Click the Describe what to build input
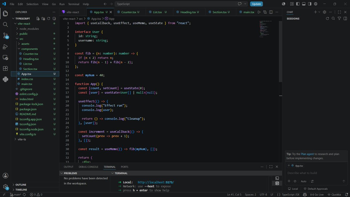 pyautogui.click(x=316, y=173)
